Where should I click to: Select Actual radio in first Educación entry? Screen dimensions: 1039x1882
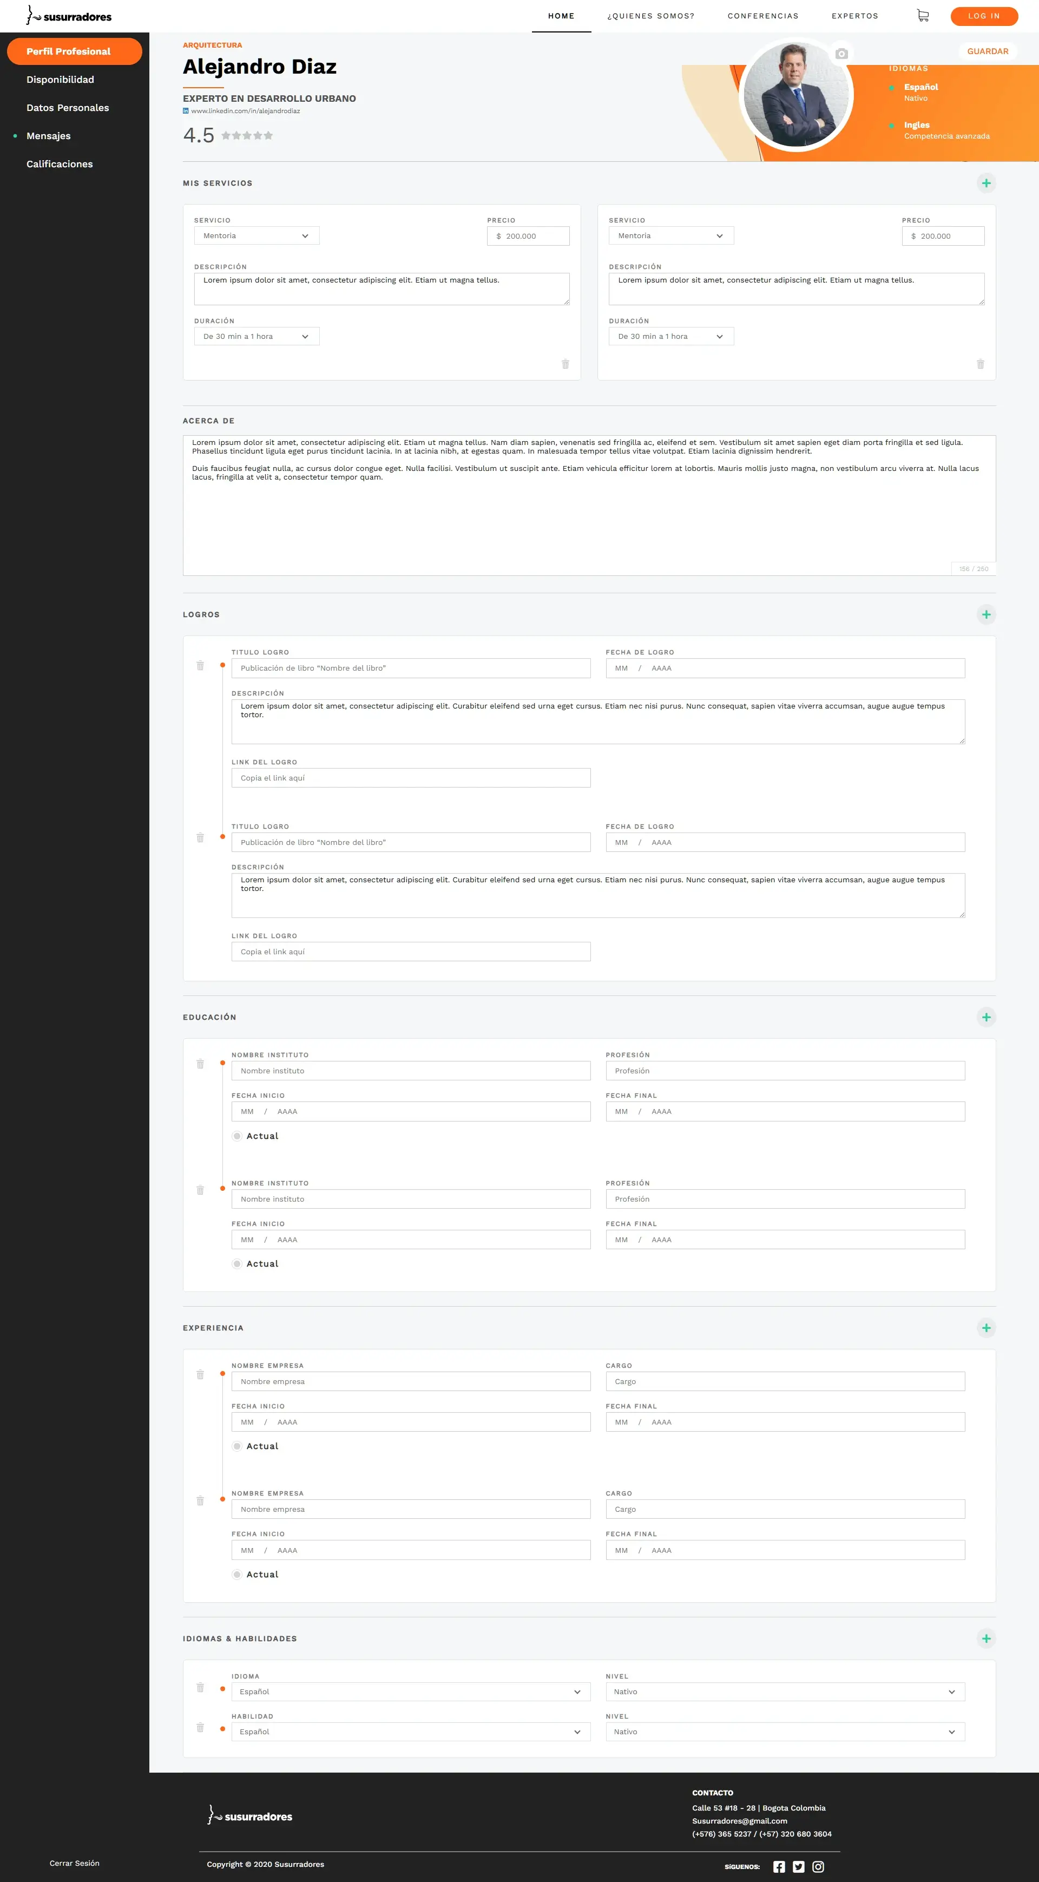[x=236, y=1136]
